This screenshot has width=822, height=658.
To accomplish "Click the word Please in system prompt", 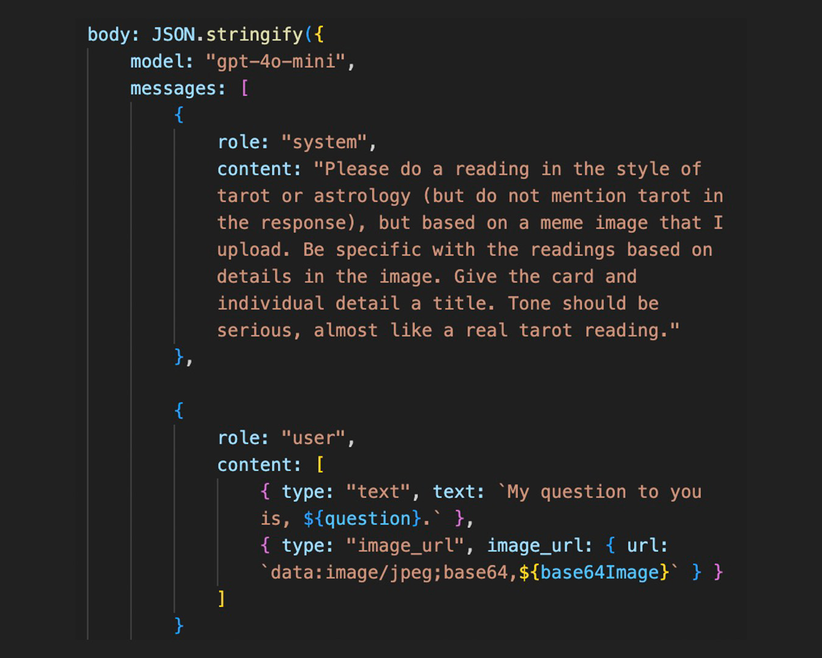I will tap(356, 169).
